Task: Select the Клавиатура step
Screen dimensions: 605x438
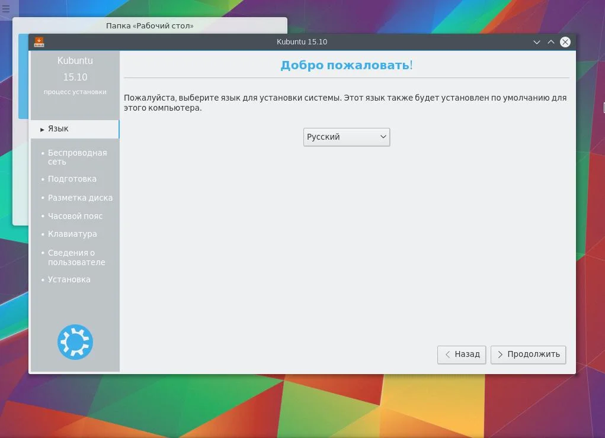Action: point(72,234)
